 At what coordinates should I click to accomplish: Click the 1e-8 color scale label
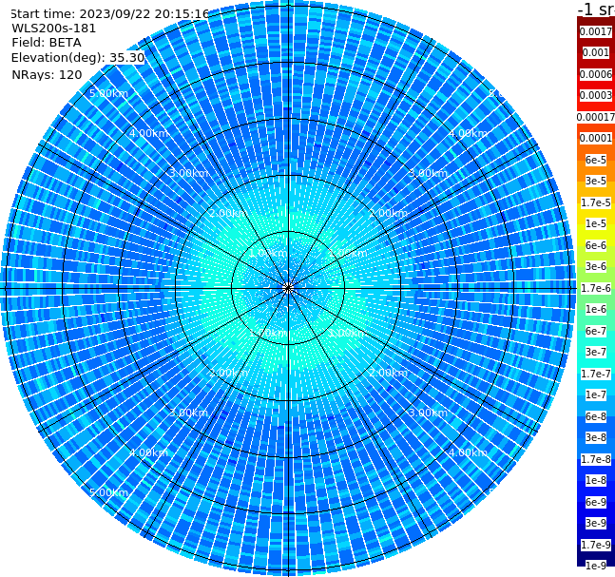pos(596,480)
